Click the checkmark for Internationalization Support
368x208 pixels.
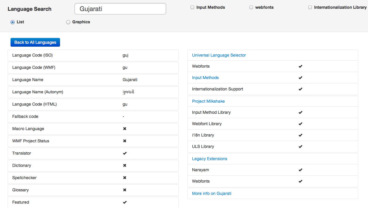click(300, 89)
